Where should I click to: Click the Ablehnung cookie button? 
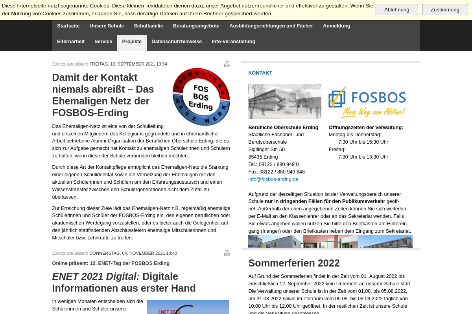(x=396, y=9)
